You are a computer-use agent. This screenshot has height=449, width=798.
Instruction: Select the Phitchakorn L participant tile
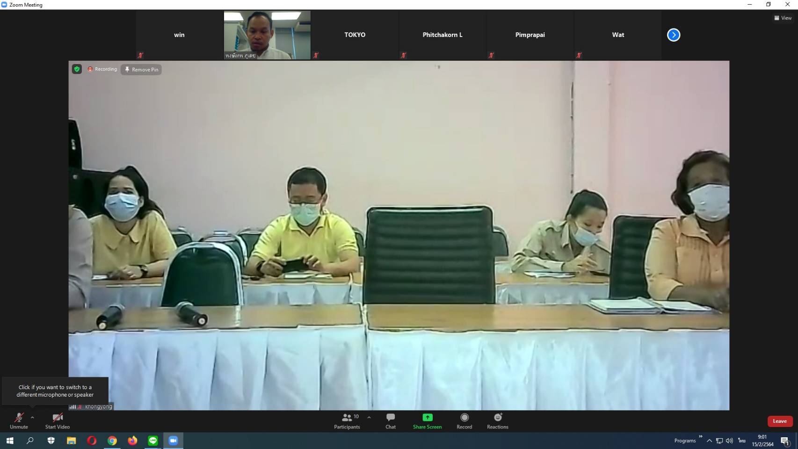click(x=442, y=35)
